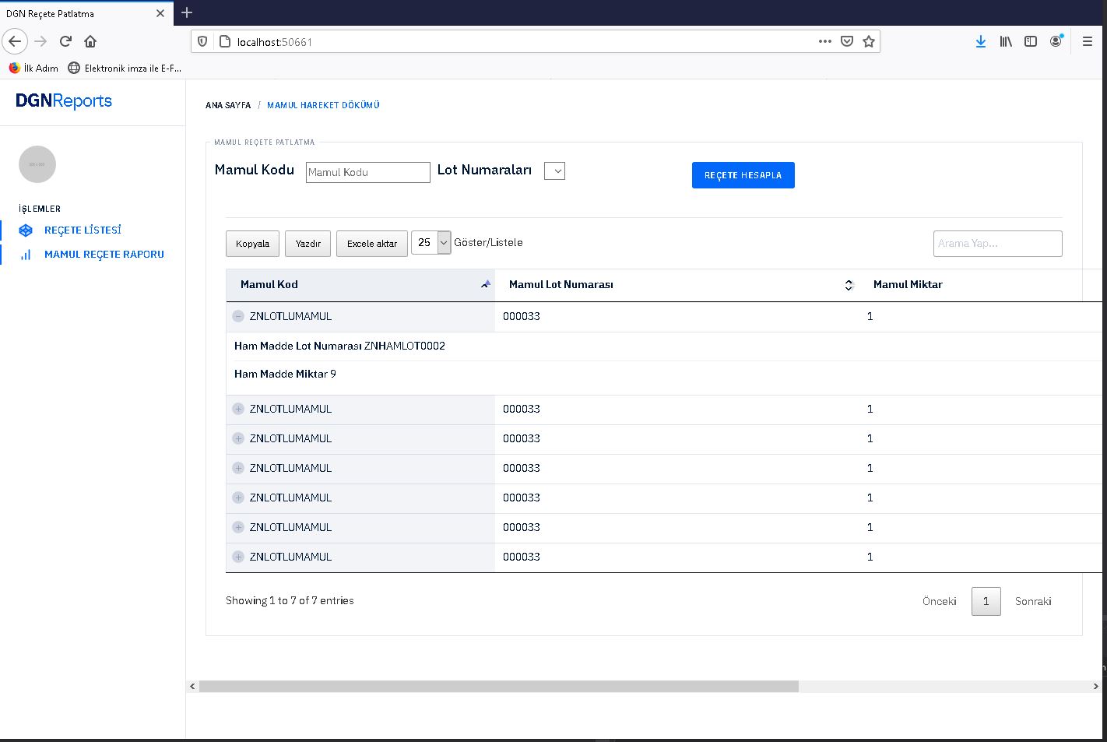Click MAMUL HAREKET DÖKÜMÜ breadcrumb
This screenshot has width=1107, height=742.
[323, 105]
